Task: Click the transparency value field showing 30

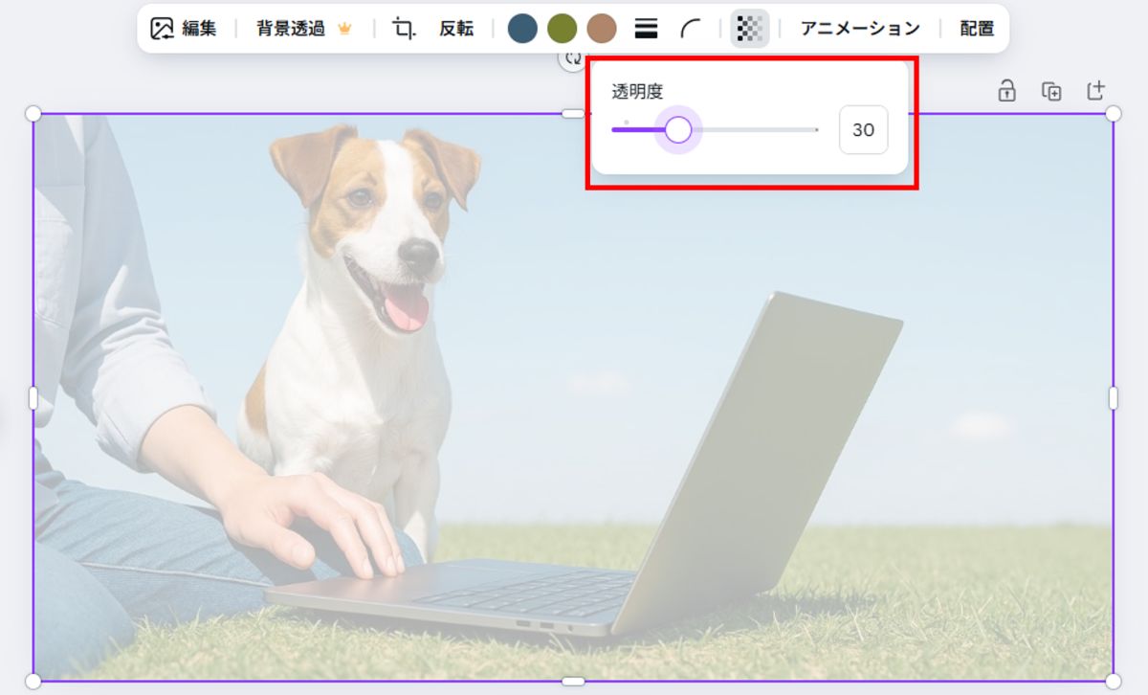Action: tap(863, 129)
